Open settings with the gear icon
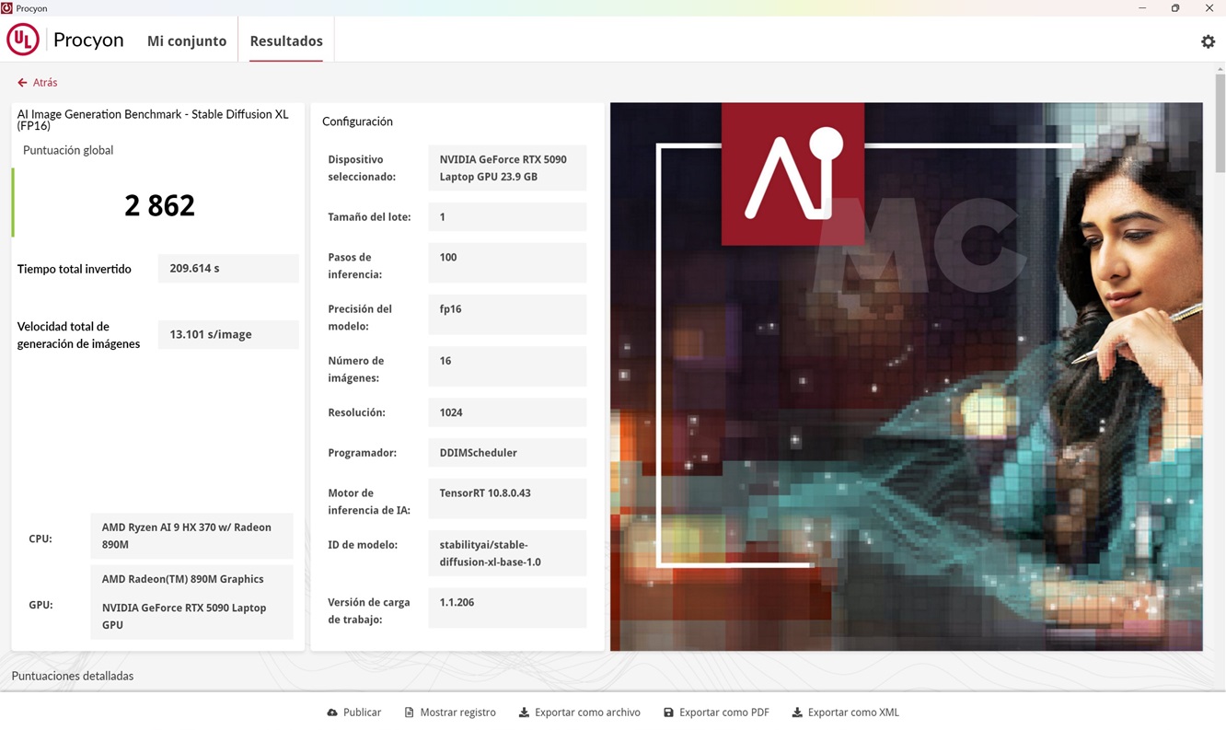 pyautogui.click(x=1208, y=41)
